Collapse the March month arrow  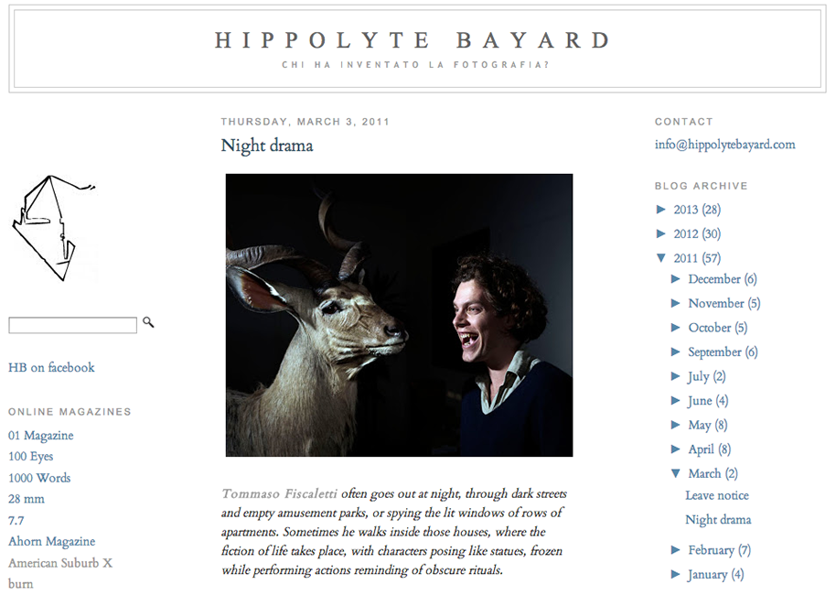click(x=676, y=473)
